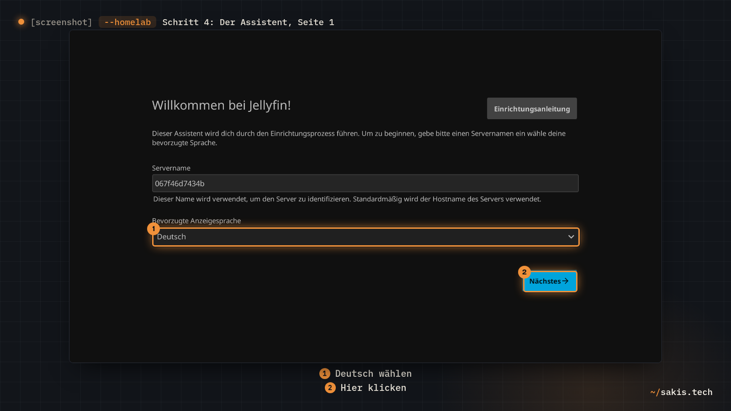Click the 'Servername' field label
The width and height of the screenshot is (731, 411).
point(171,168)
